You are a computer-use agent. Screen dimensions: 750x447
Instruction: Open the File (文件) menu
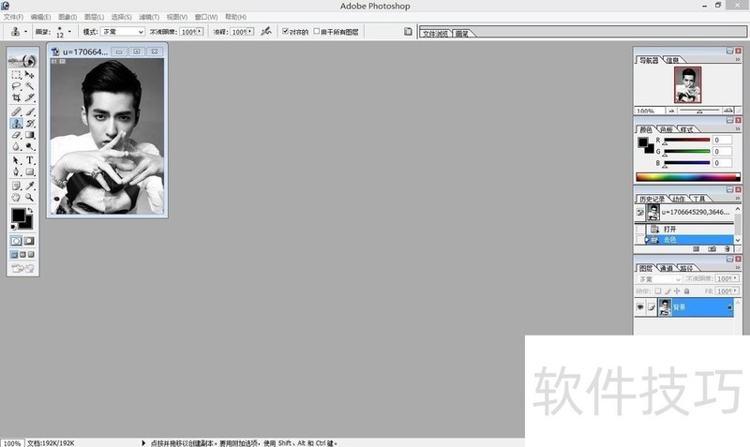[13, 17]
